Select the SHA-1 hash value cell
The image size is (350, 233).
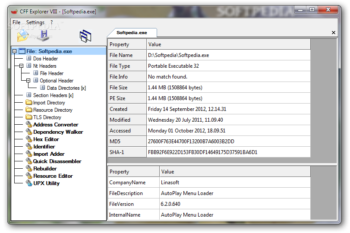pos(229,152)
